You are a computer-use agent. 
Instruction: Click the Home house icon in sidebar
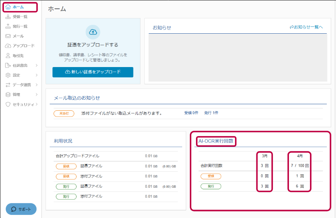[x=8, y=7]
